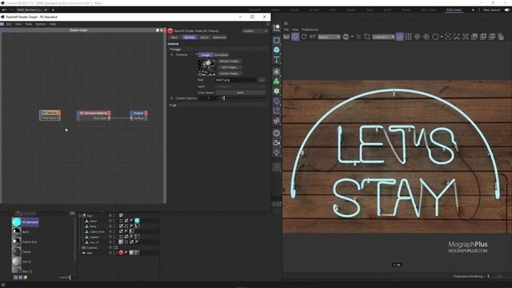Select the Text tool icon
The width and height of the screenshot is (512, 288).
pyautogui.click(x=276, y=59)
